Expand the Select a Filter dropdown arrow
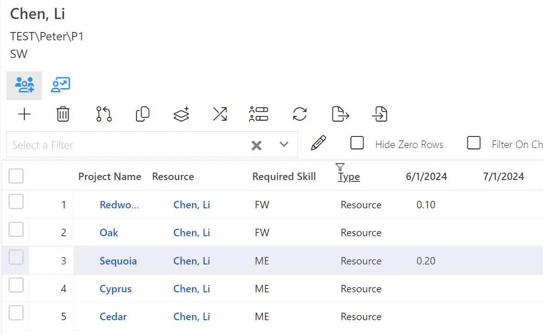 [284, 144]
